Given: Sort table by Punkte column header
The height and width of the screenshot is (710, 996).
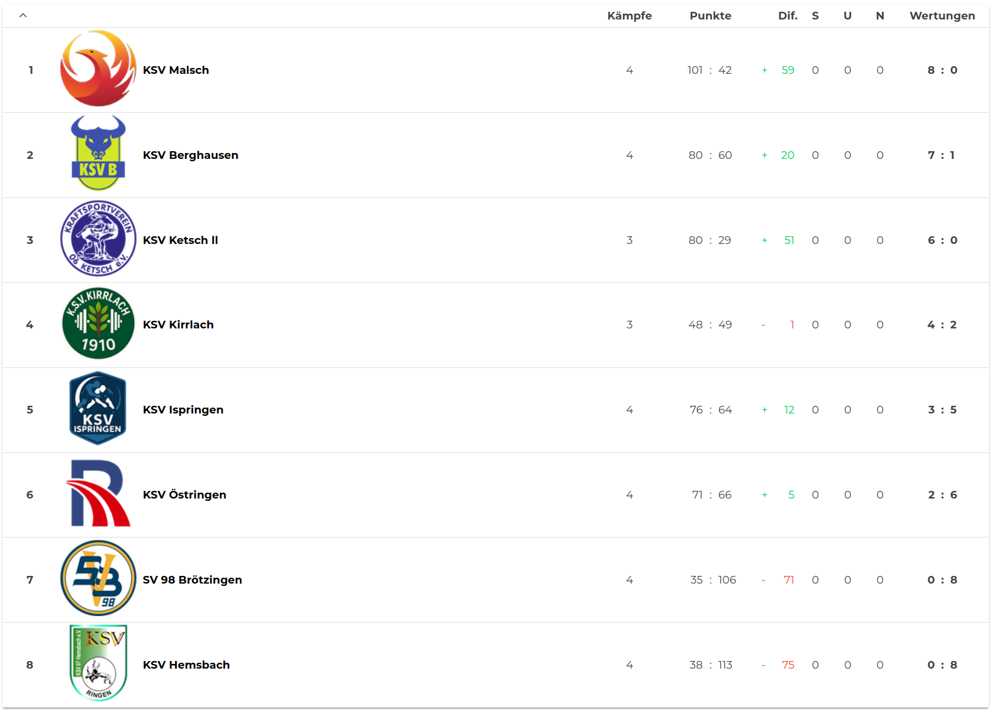Looking at the screenshot, I should [x=710, y=16].
